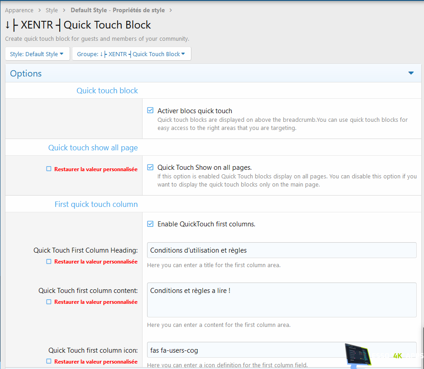The image size is (424, 369).
Task: Open the "Groupe: XENTR - Quick Touch Block" dropdown
Action: (131, 53)
